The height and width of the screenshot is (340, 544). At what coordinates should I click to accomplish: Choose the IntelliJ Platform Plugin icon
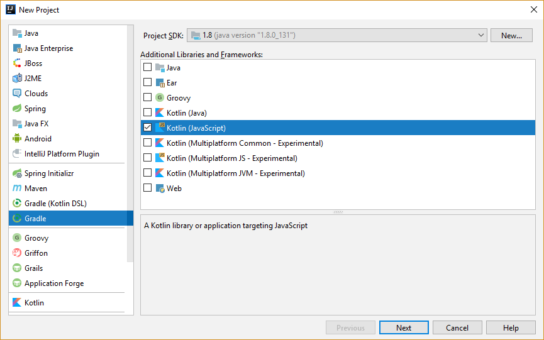click(x=17, y=153)
